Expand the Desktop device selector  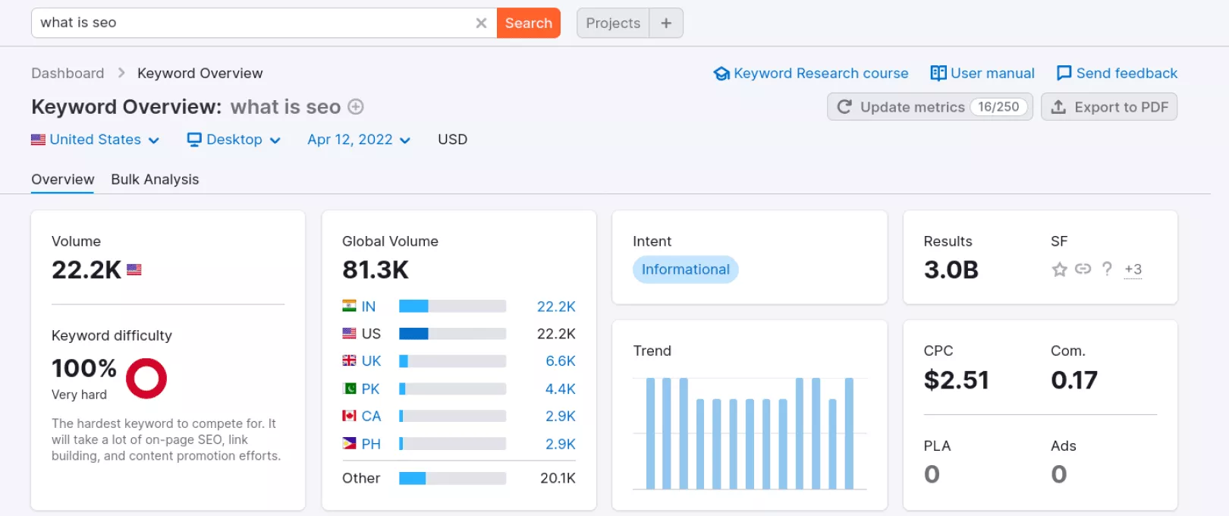pos(234,140)
